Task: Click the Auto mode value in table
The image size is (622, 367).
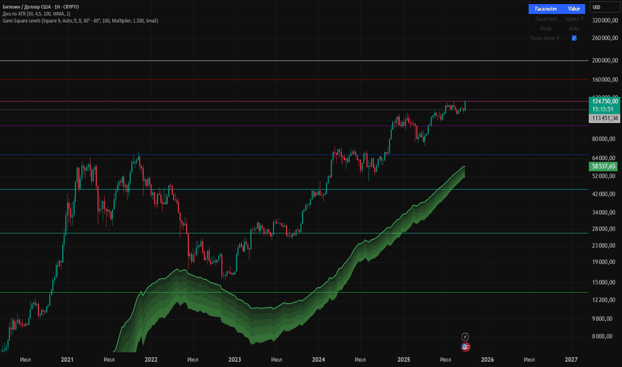Action: coord(573,29)
